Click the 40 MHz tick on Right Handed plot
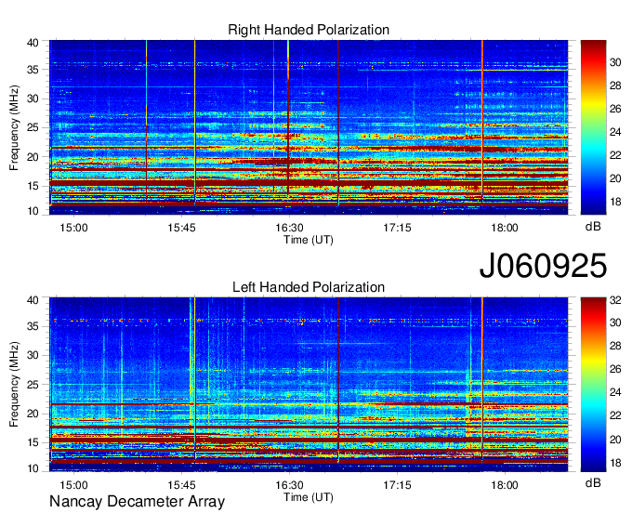This screenshot has width=632, height=513. 33,43
